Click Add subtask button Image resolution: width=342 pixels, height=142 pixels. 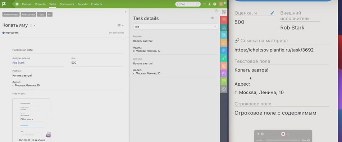pyautogui.click(x=28, y=15)
